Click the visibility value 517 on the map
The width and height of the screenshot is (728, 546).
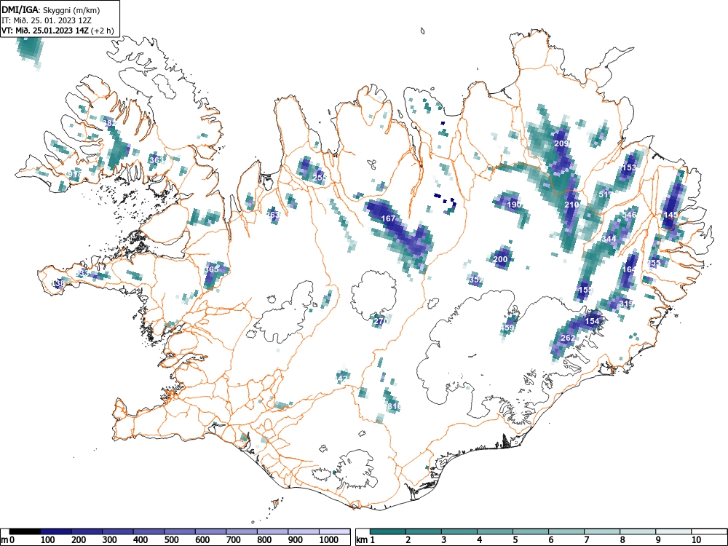coord(606,194)
